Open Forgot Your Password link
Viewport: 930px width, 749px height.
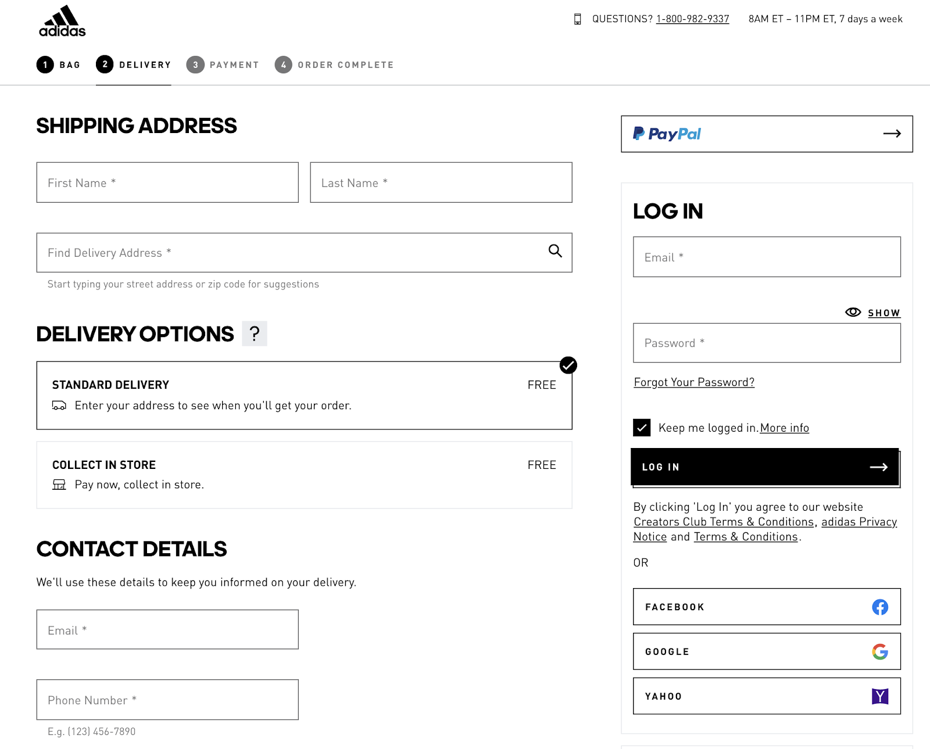[694, 382]
